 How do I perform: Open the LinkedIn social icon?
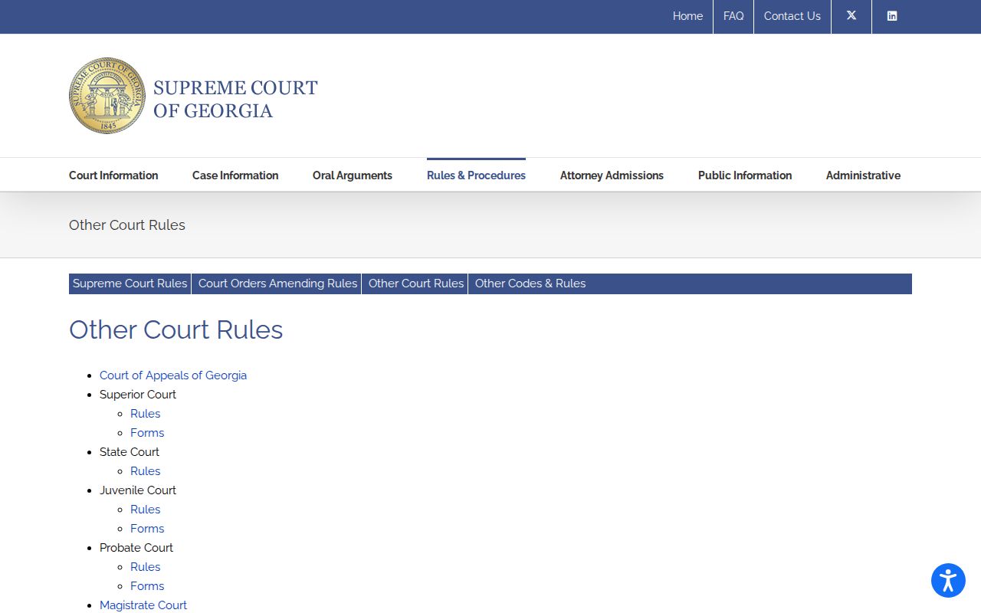click(892, 16)
